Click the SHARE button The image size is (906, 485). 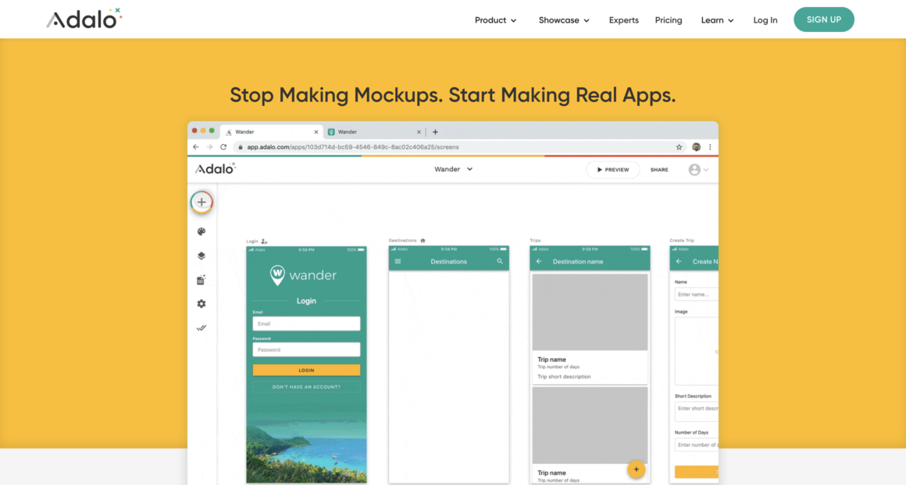click(659, 169)
